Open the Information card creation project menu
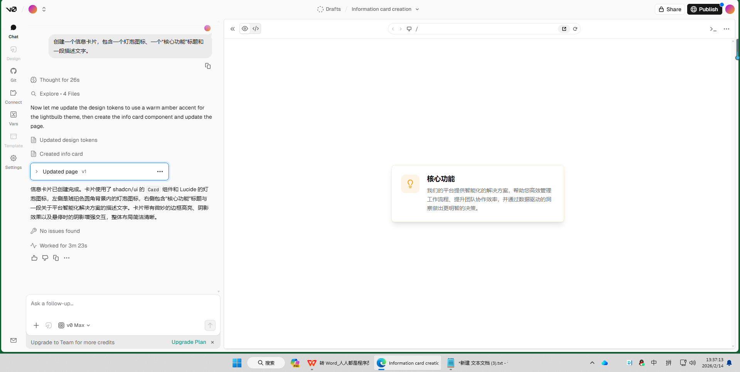The width and height of the screenshot is (740, 372). pyautogui.click(x=385, y=9)
